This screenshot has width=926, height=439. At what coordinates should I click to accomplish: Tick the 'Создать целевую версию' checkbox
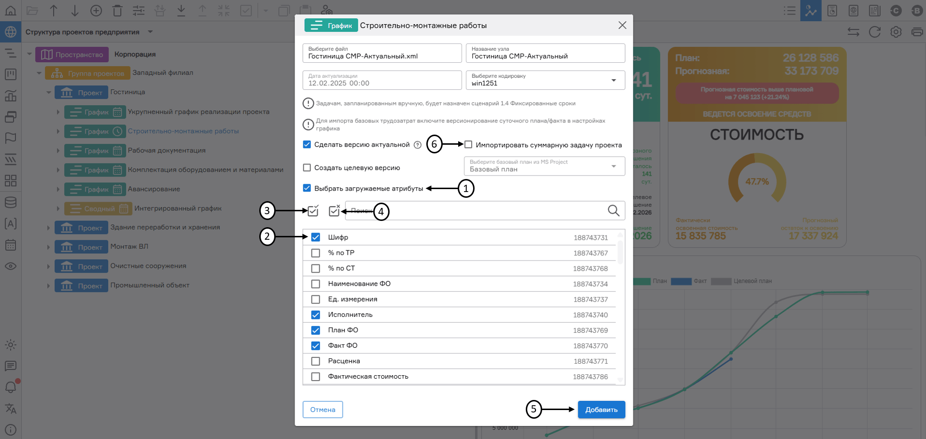[307, 168]
